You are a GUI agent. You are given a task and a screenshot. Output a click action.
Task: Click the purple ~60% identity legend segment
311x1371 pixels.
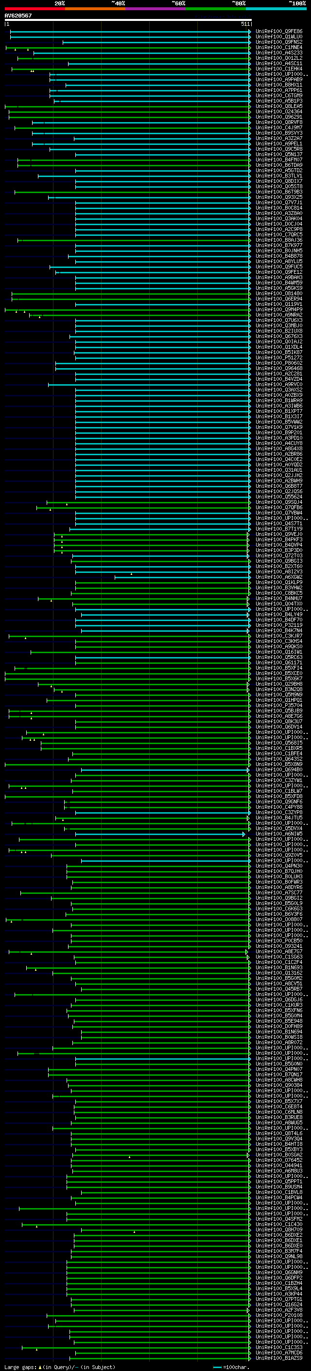[155, 9]
